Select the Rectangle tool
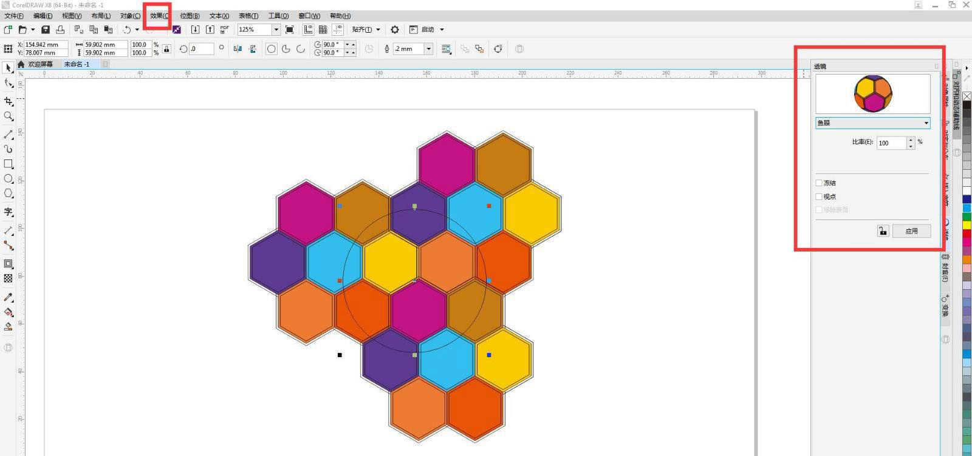This screenshot has width=972, height=456. tap(9, 164)
